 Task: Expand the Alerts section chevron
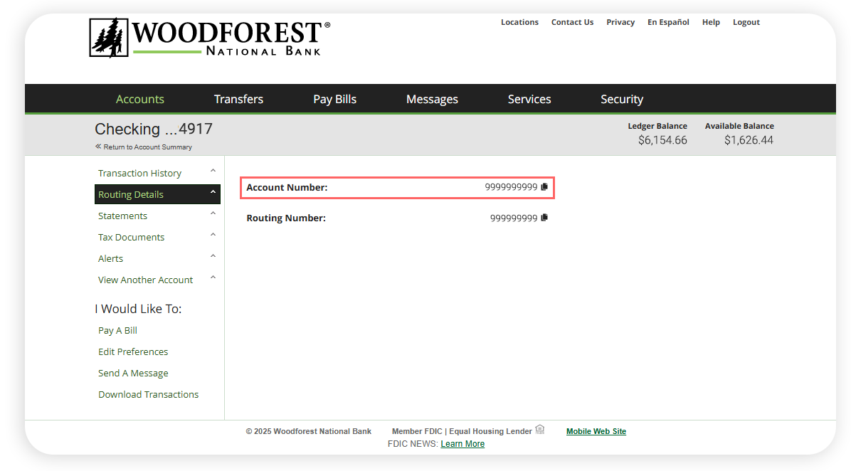click(x=213, y=257)
